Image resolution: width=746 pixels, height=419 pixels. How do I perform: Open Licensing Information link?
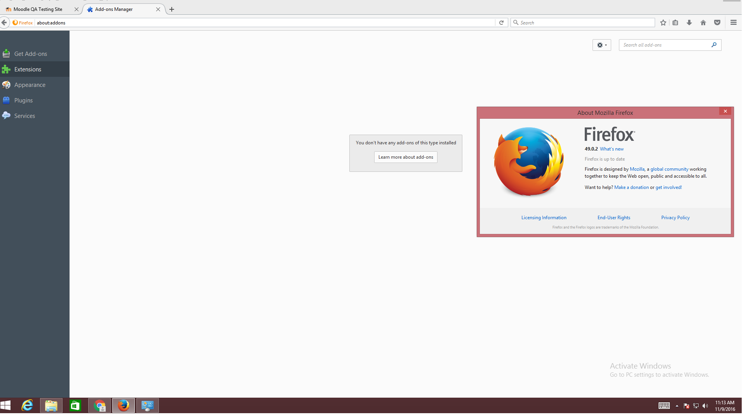tap(544, 218)
